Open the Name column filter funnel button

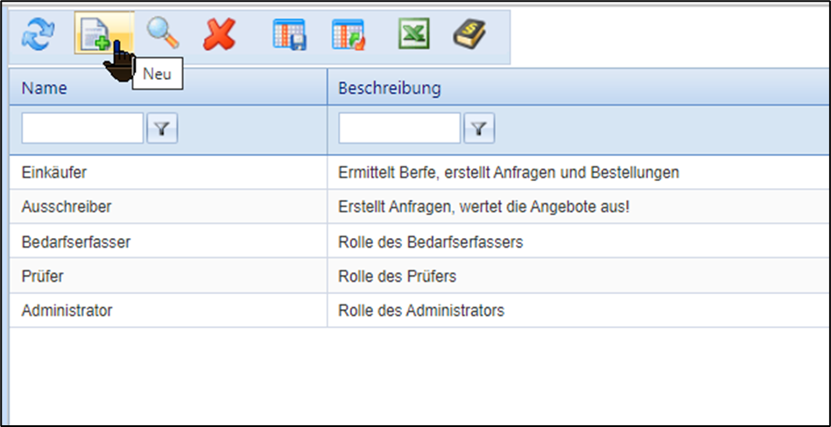pos(162,129)
